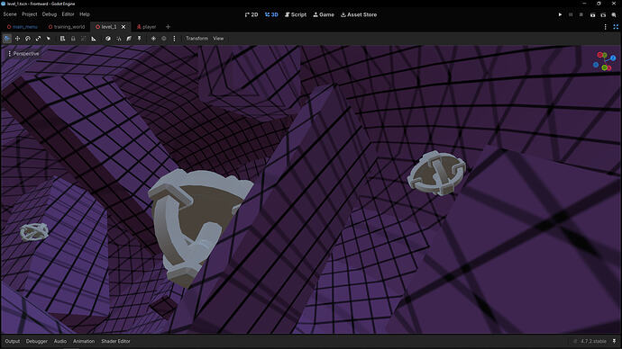The height and width of the screenshot is (349, 622).
Task: Toggle the preview sun light
Action: click(153, 39)
